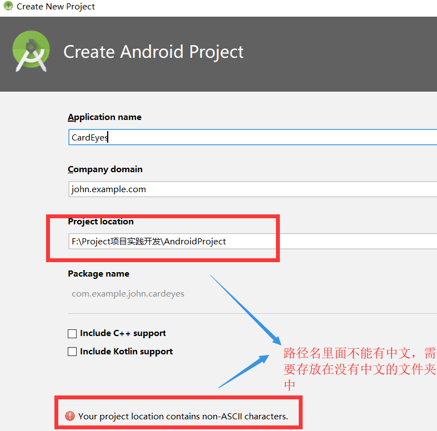Click the 'Create New Project' window title

(x=56, y=7)
